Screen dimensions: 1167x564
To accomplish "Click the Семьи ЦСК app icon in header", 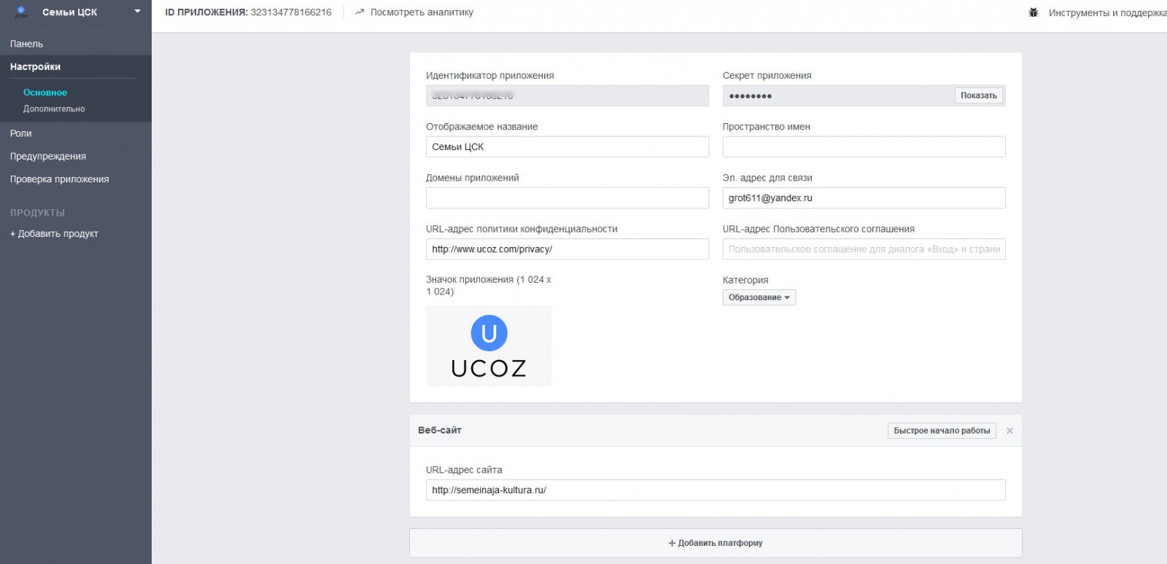I will (20, 12).
